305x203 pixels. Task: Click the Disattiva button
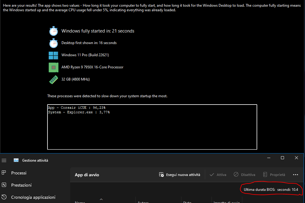click(x=244, y=175)
